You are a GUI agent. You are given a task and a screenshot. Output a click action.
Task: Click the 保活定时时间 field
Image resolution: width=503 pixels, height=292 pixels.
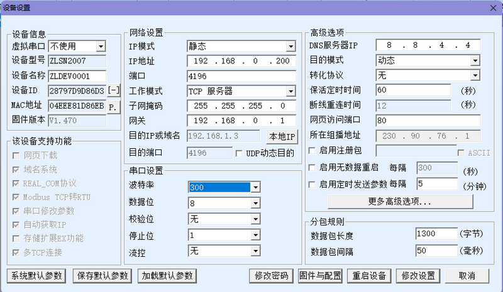coord(414,90)
